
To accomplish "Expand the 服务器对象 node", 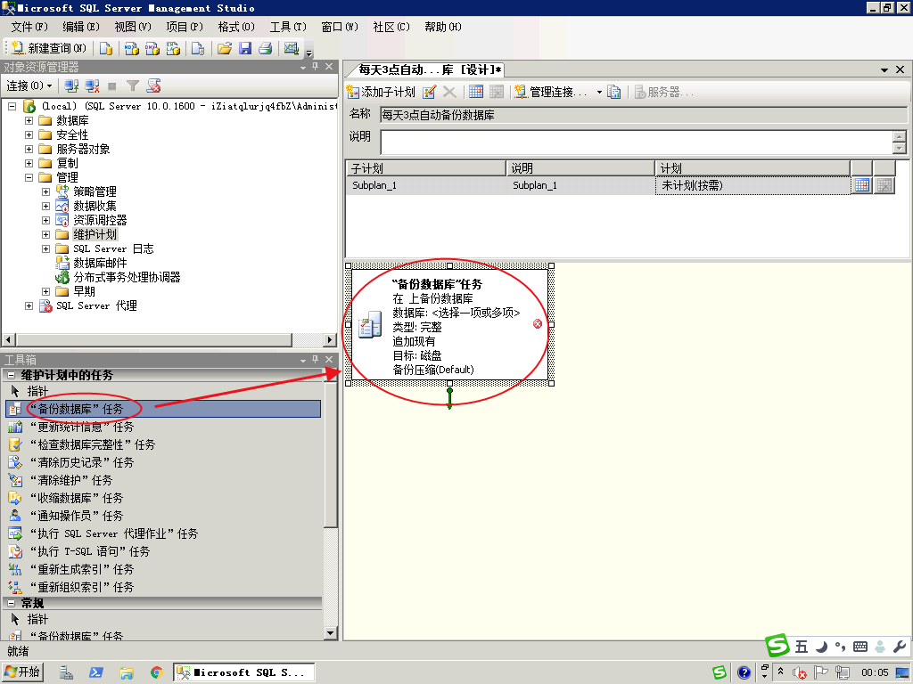I will click(x=29, y=149).
